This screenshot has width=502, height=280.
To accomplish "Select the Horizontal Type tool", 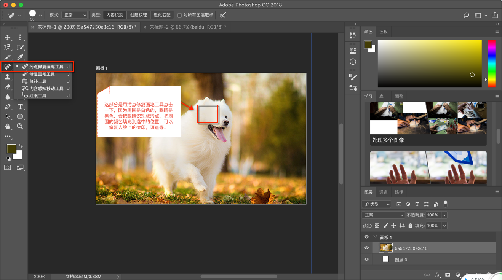I will pyautogui.click(x=20, y=107).
